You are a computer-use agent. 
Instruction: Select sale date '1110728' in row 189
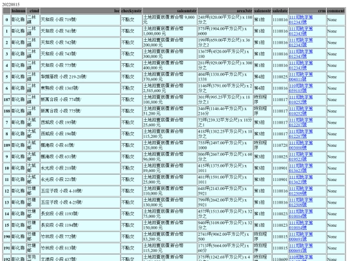point(280,146)
